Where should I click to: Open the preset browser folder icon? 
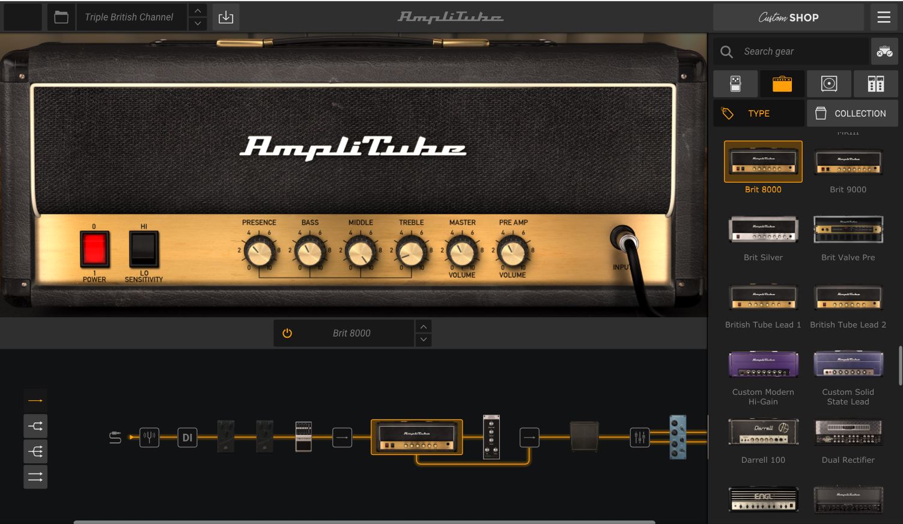pos(61,17)
